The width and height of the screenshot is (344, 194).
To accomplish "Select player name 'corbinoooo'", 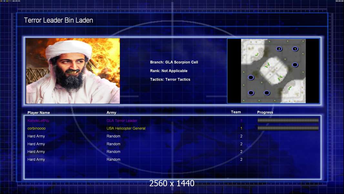I will click(x=36, y=128).
